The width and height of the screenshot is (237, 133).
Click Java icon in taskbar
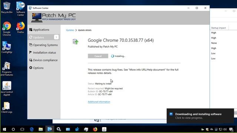pos(104,129)
